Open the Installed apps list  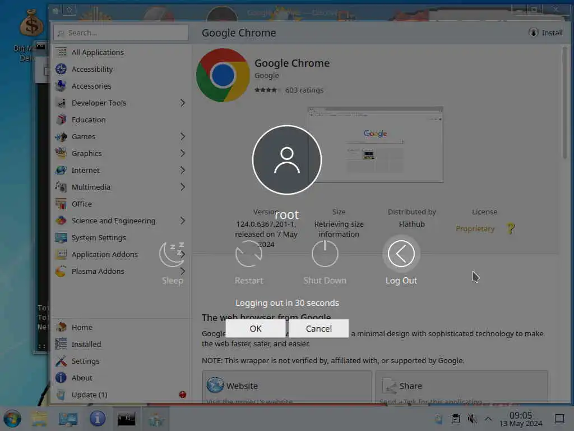point(121,344)
